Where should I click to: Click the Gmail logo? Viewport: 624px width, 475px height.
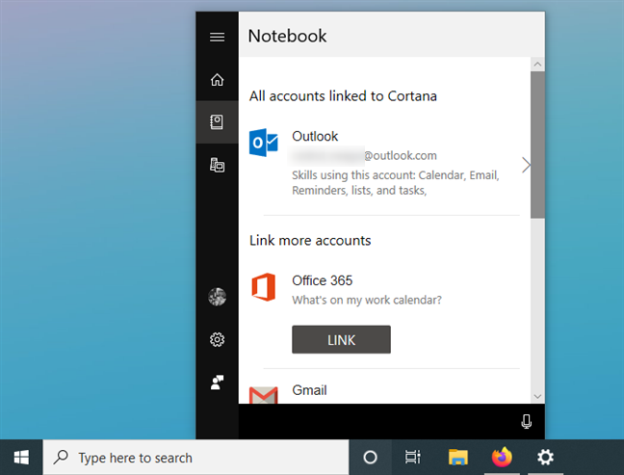click(x=264, y=395)
